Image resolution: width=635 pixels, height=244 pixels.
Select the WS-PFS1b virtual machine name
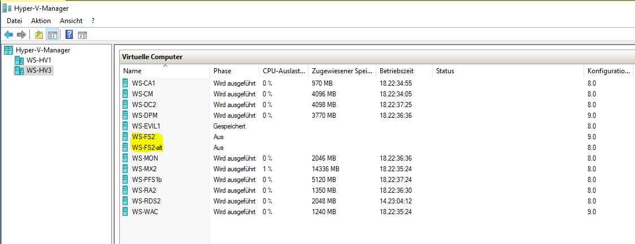click(x=146, y=179)
